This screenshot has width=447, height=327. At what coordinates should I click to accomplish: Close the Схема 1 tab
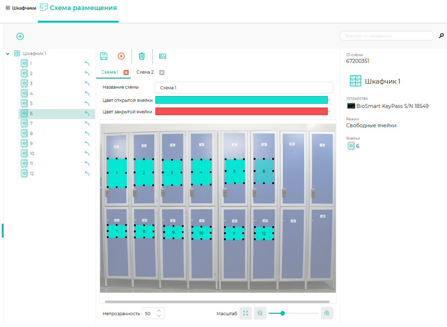point(126,73)
